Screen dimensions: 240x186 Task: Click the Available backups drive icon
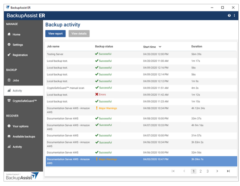[9, 136]
